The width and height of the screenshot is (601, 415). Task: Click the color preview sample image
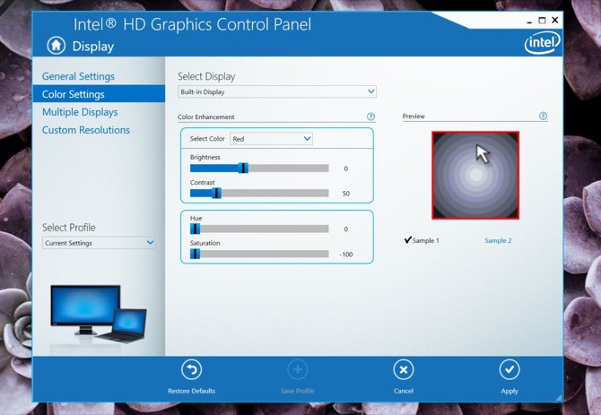(x=475, y=176)
